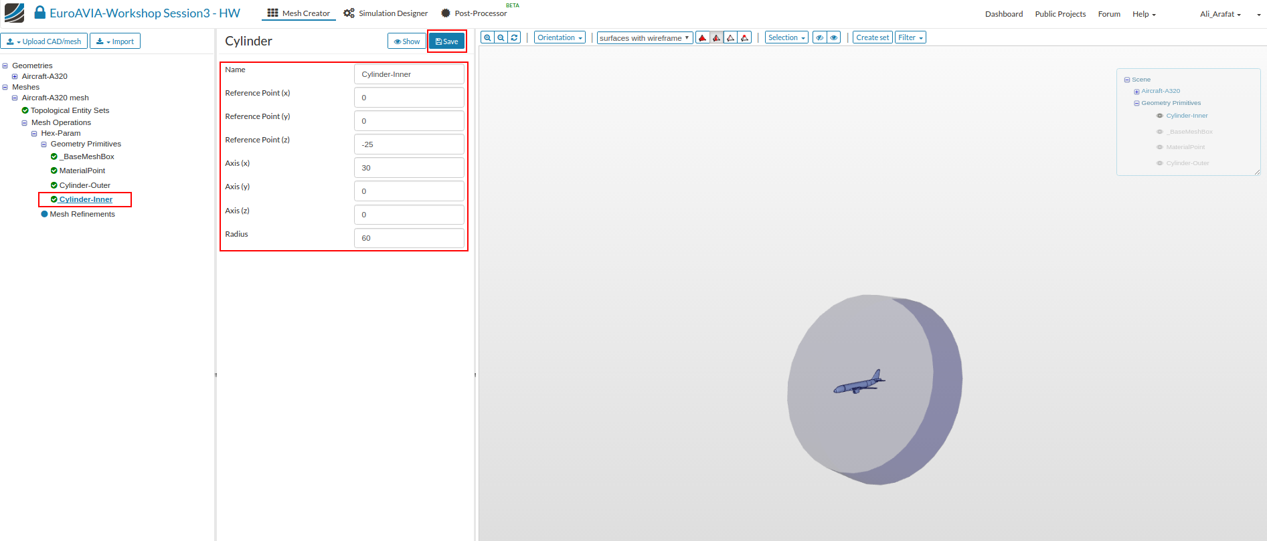The image size is (1267, 541).
Task: Open Public Projects
Action: (x=1060, y=14)
